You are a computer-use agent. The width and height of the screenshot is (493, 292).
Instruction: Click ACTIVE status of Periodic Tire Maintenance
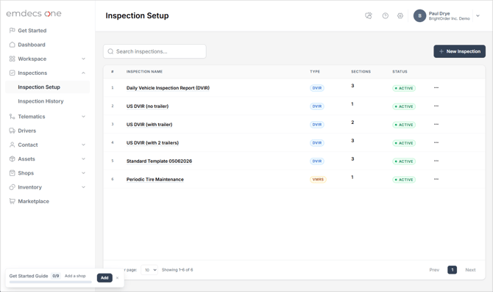coord(404,180)
